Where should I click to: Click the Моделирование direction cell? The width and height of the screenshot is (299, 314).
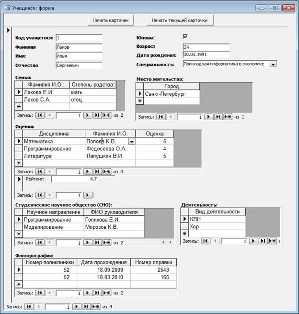[53, 227]
